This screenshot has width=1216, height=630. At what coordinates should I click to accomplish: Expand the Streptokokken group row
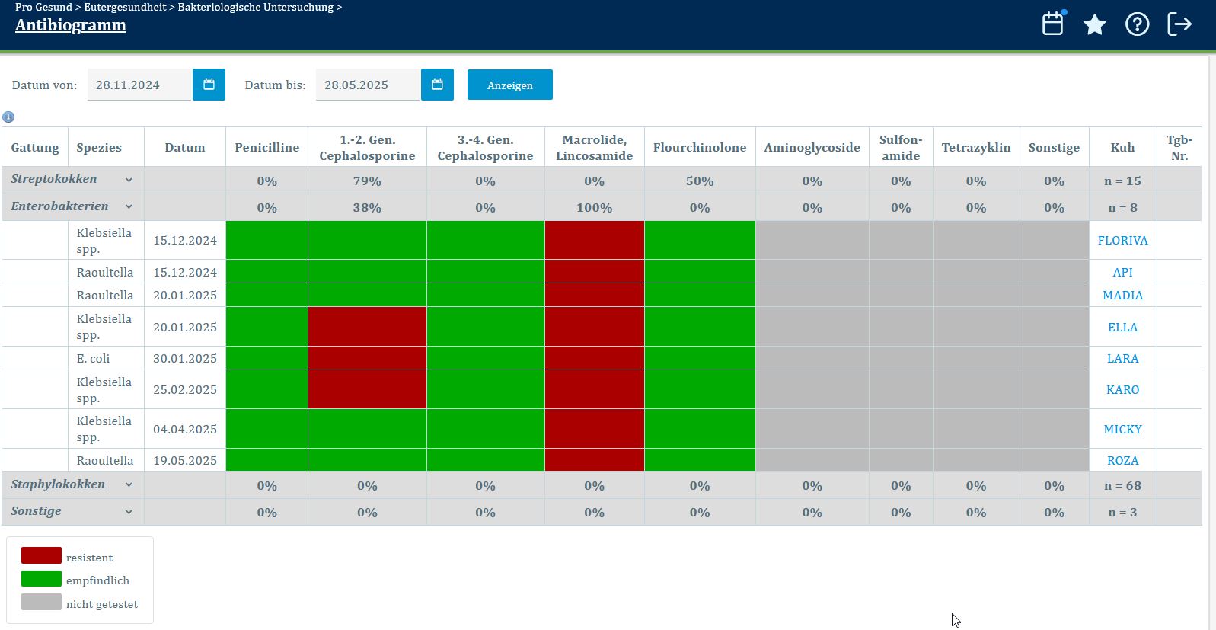click(129, 180)
